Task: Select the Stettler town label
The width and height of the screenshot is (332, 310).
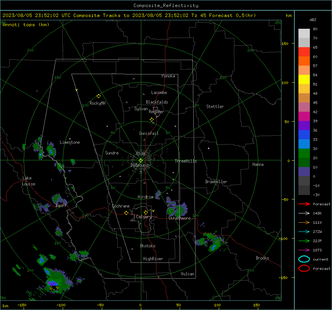Action: pyautogui.click(x=215, y=107)
